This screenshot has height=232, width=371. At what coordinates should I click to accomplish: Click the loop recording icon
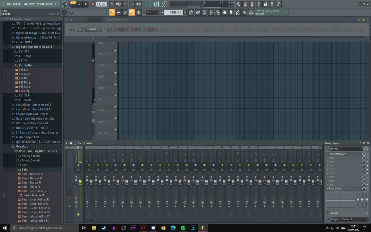tap(139, 4)
